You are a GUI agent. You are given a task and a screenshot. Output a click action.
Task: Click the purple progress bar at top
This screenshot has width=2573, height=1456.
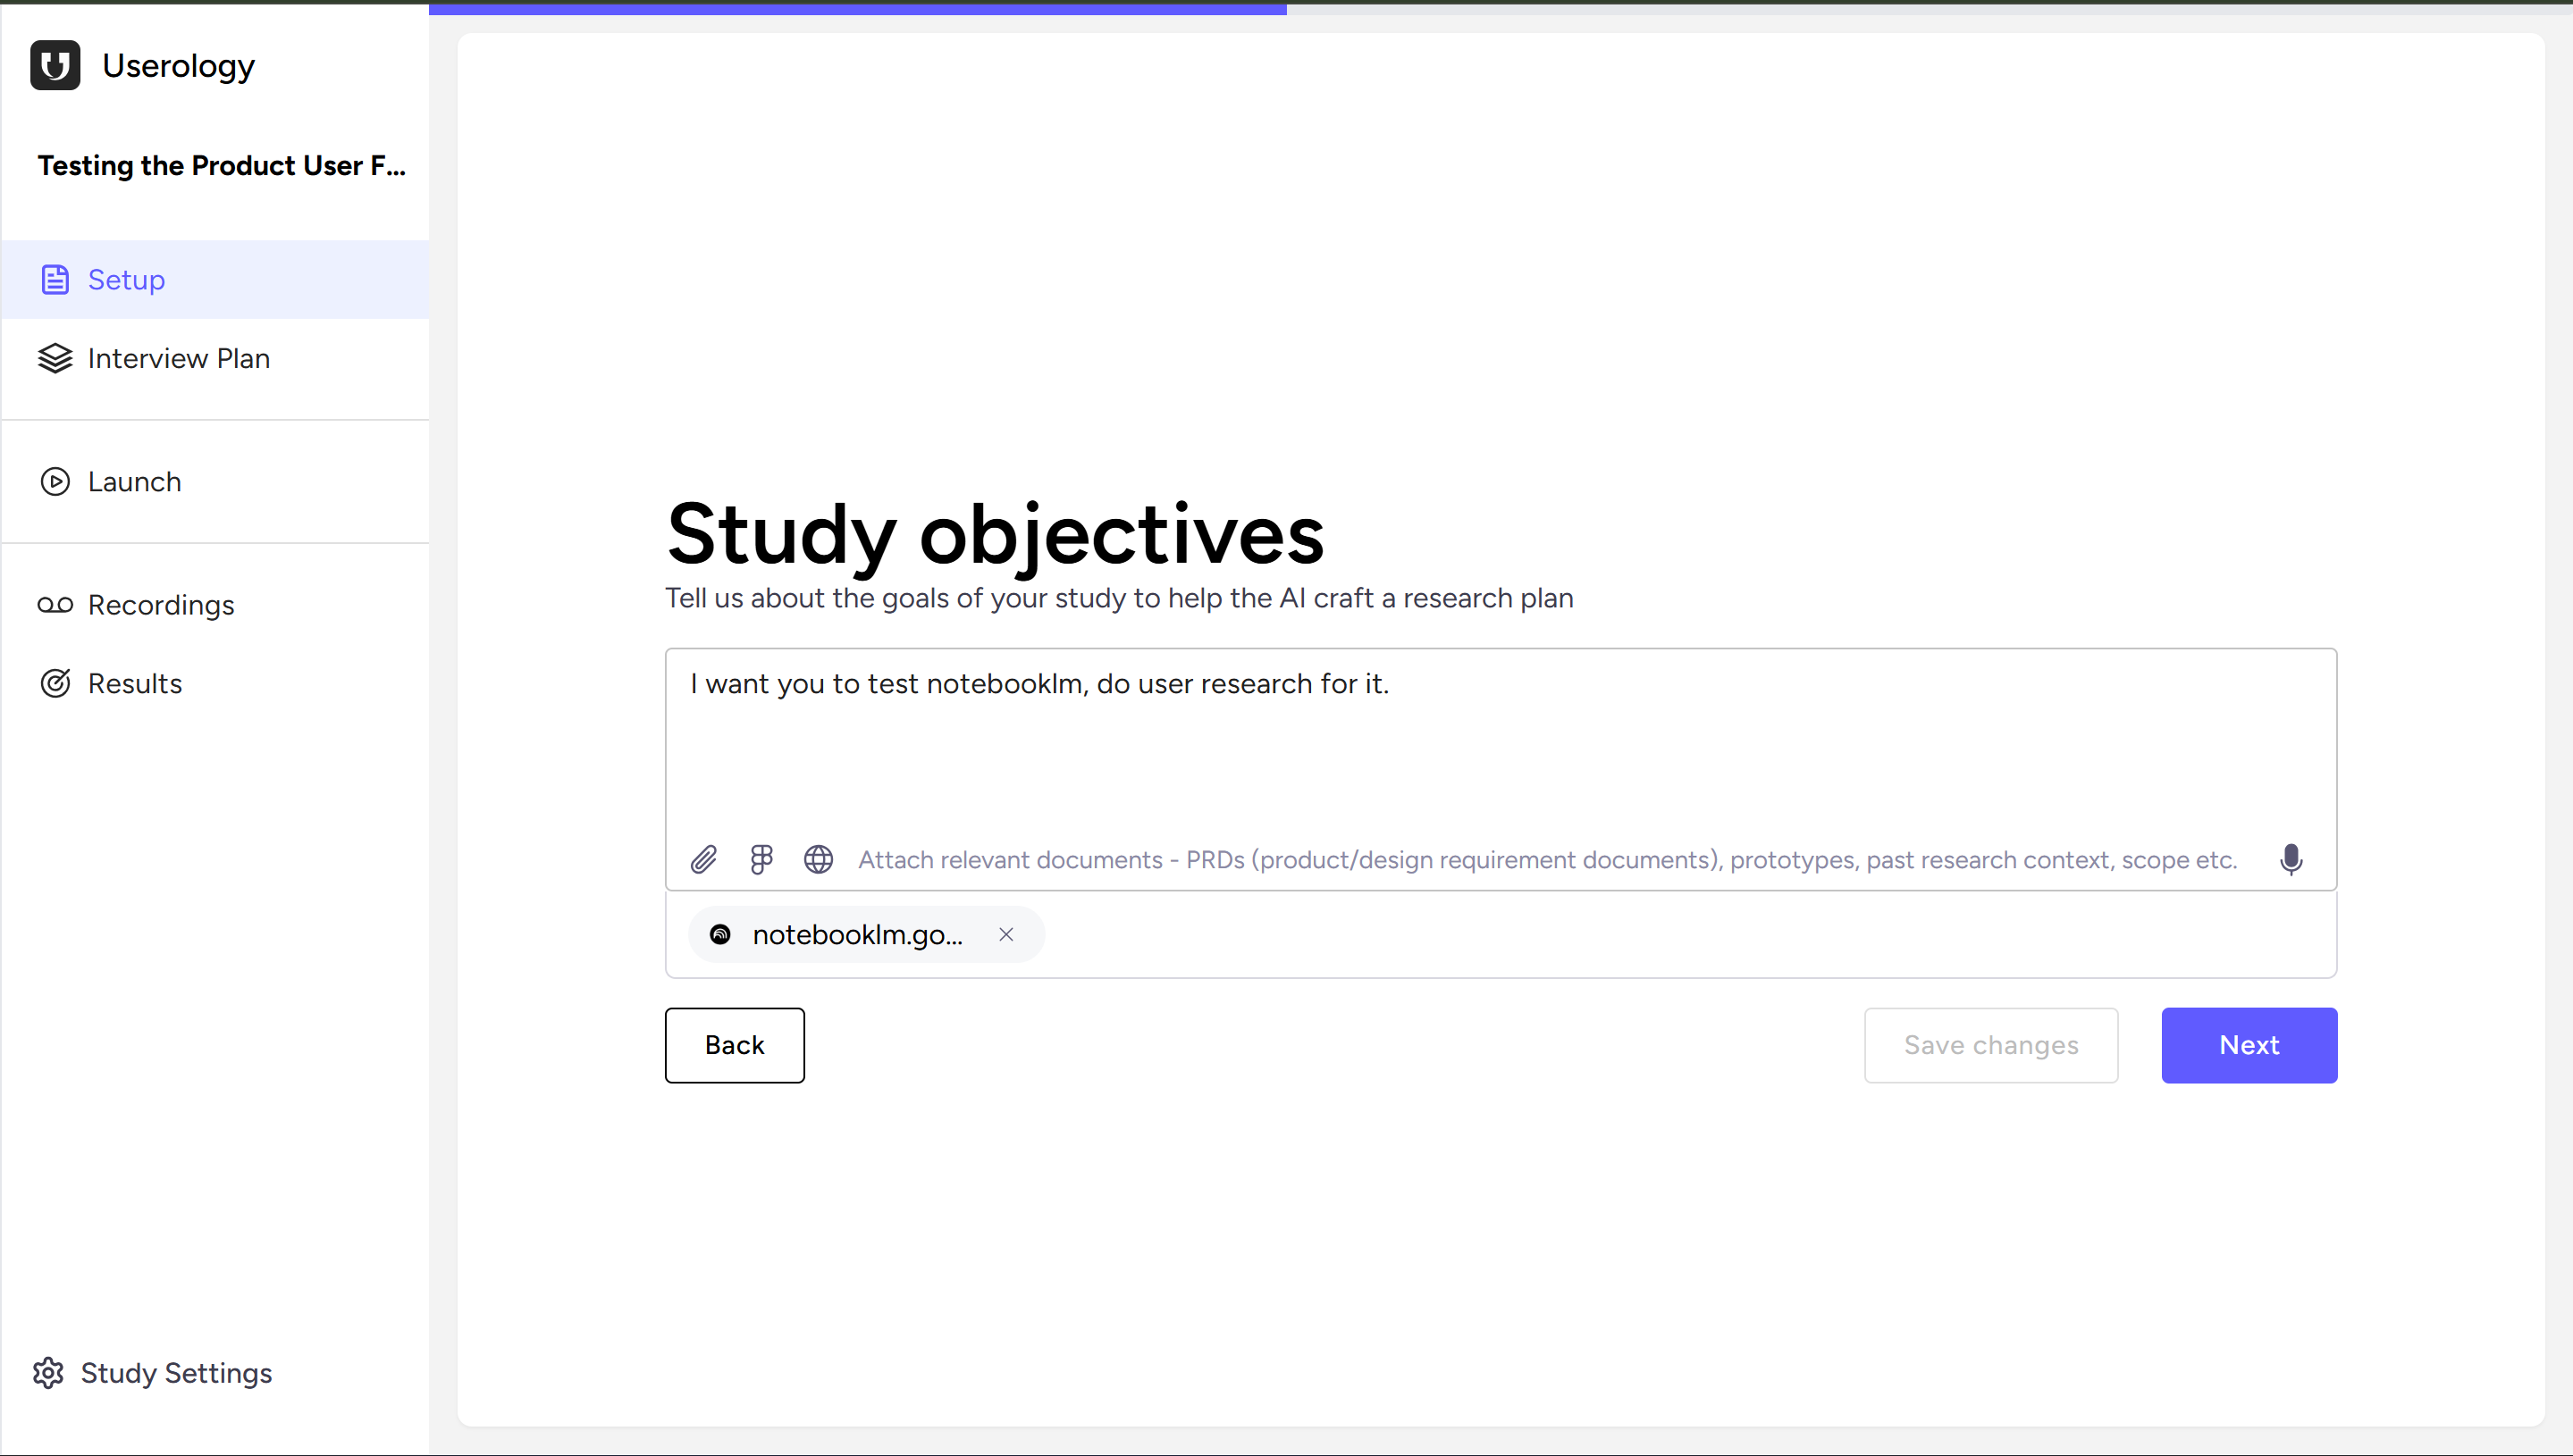click(856, 8)
